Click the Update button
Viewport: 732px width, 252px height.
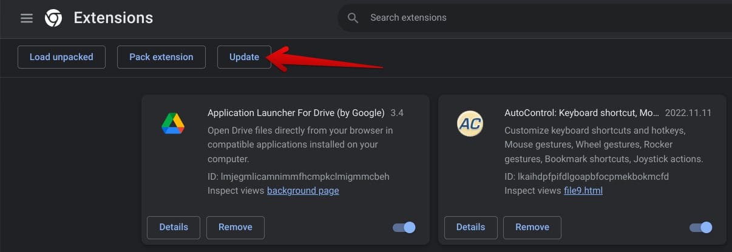(244, 57)
